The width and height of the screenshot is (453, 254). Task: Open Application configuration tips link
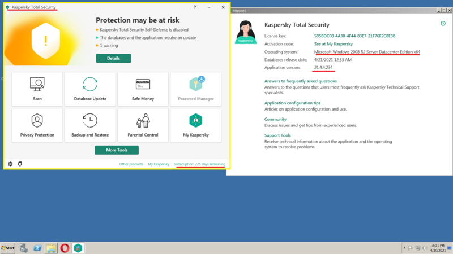pyautogui.click(x=292, y=103)
